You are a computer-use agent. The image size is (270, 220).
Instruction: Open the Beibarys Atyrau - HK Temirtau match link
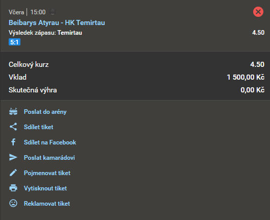57,23
